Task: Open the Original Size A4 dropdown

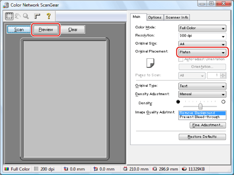Action: 202,44
